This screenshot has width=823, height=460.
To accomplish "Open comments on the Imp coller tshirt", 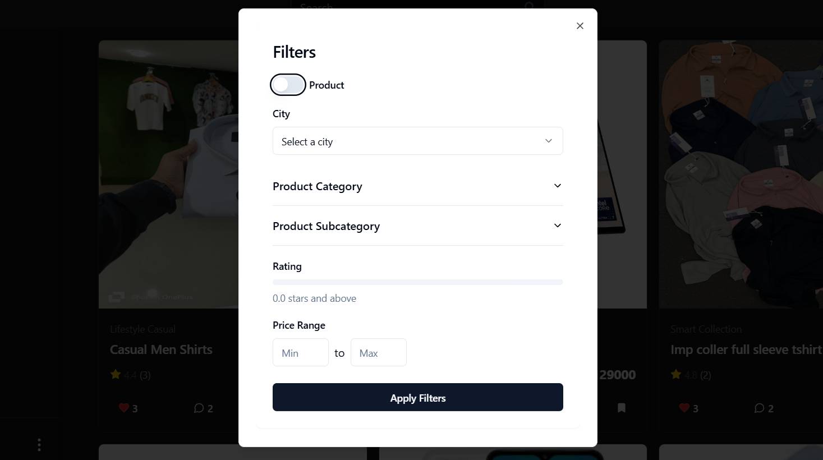I will tap(759, 408).
